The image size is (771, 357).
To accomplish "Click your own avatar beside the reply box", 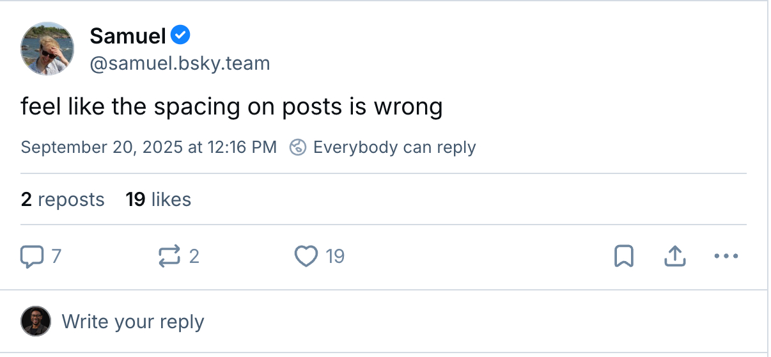I will pyautogui.click(x=36, y=321).
